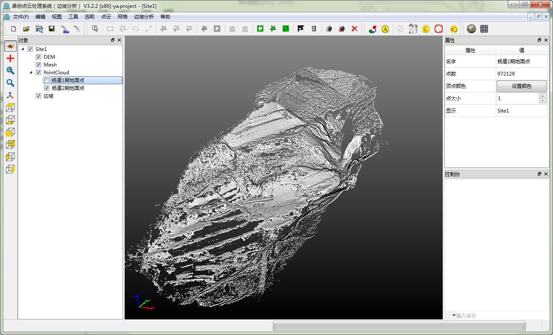Screen dimensions: 553x335
Task: Open file using the yellow folder icon
Action: point(26,29)
